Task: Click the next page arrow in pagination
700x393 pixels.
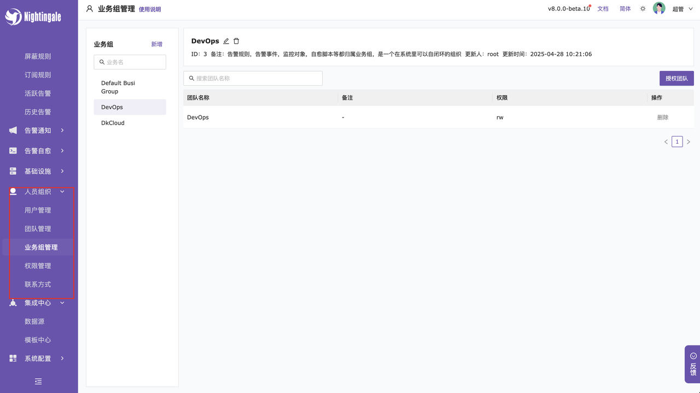Action: click(689, 142)
